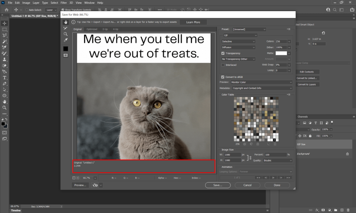Open the zoom level 66.7% dropdown
This screenshot has width=356, height=213.
tap(95, 178)
